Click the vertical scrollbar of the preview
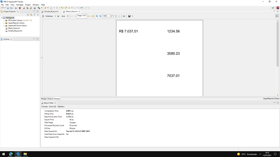This screenshot has height=157, width=280. (278, 44)
